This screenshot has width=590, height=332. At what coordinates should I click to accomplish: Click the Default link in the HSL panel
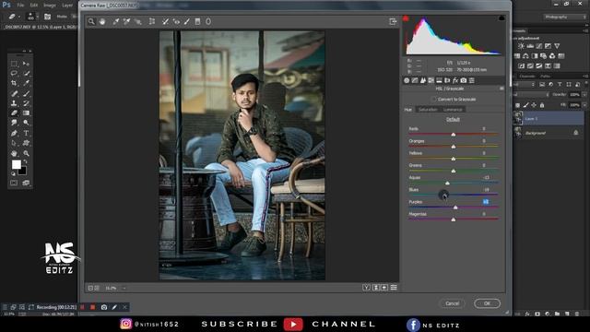pos(453,119)
